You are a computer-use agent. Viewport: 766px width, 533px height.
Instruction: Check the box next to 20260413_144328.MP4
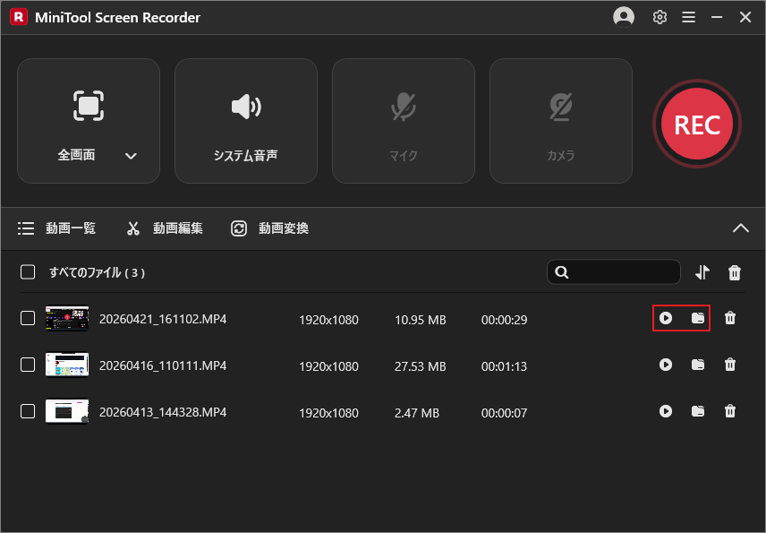click(28, 411)
